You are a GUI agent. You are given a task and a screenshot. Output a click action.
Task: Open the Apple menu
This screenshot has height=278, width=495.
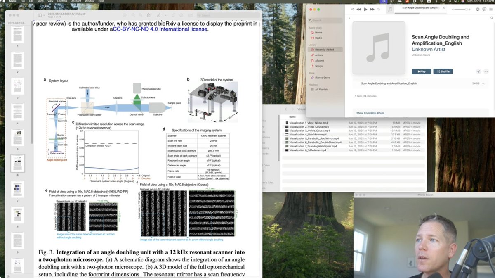click(4, 2)
